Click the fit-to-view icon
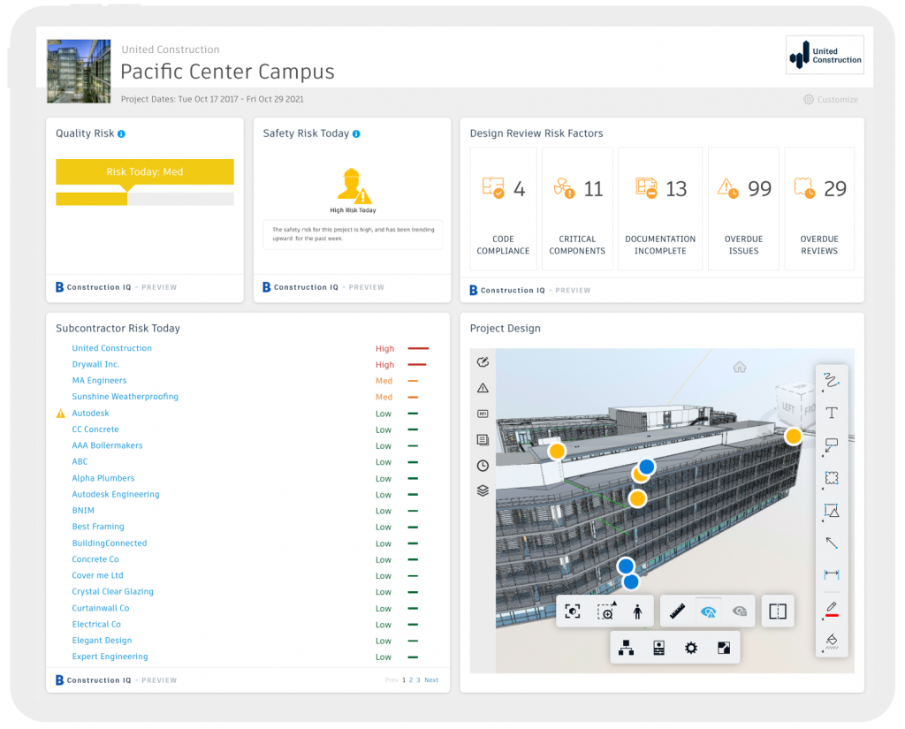The height and width of the screenshot is (729, 905). (573, 610)
